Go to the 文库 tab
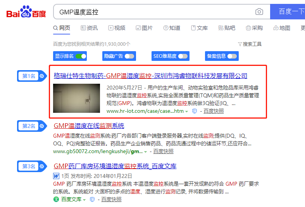 click(x=199, y=28)
